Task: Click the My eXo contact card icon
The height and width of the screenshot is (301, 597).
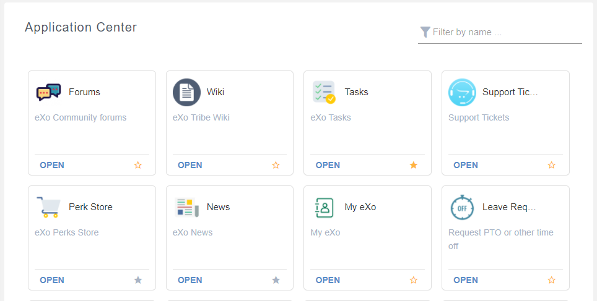Action: 325,208
